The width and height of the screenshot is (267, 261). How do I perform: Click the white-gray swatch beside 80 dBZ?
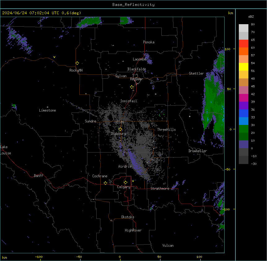coord(243,28)
